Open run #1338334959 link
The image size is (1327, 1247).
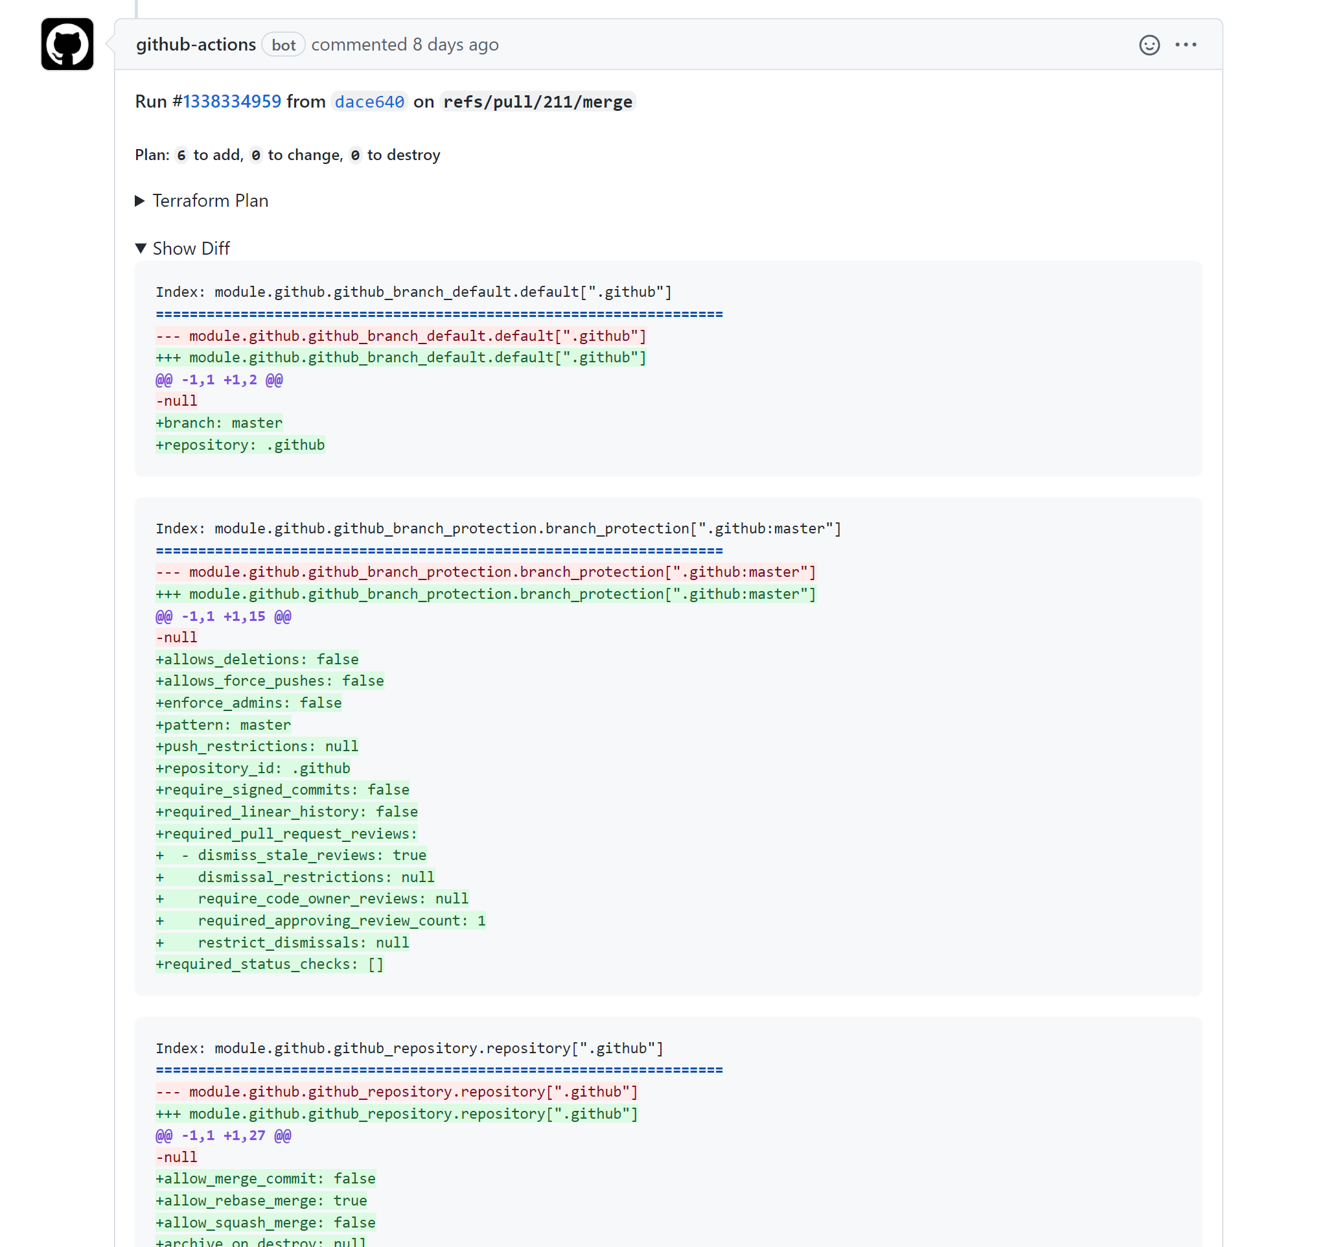coord(231,102)
